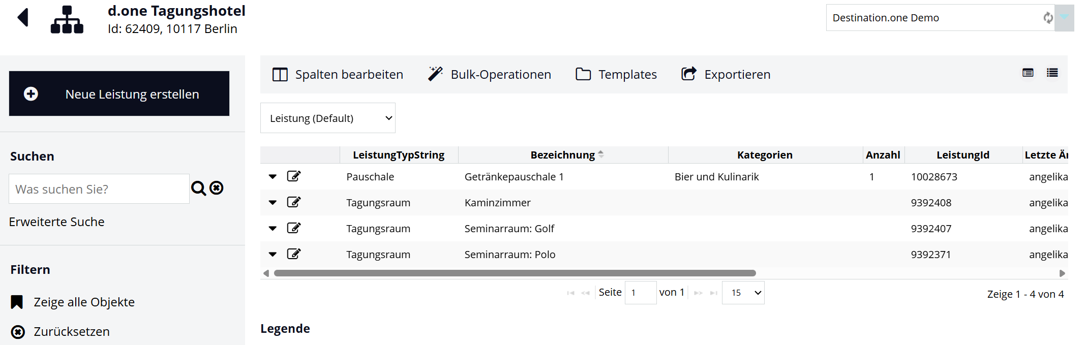The image size is (1086, 345).
Task: Click the scroll right arrow of table
Action: pos(1062,273)
